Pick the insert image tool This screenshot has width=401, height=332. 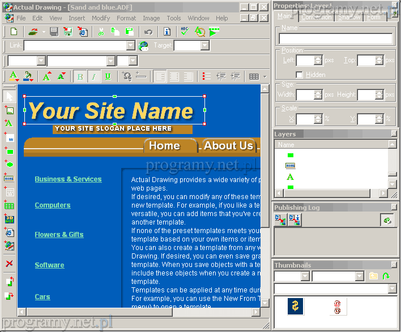pyautogui.click(x=9, y=110)
